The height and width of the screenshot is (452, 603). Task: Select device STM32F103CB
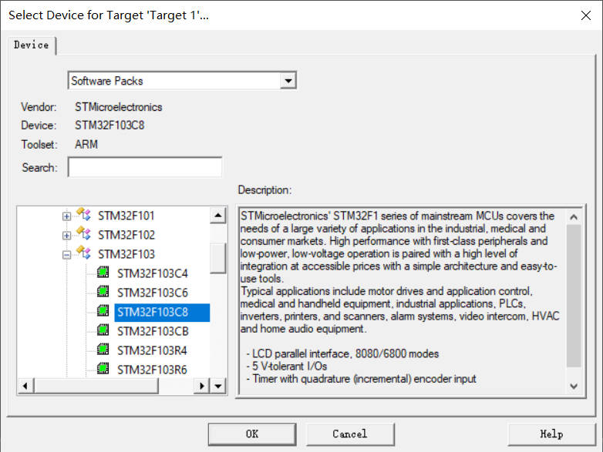pyautogui.click(x=153, y=331)
